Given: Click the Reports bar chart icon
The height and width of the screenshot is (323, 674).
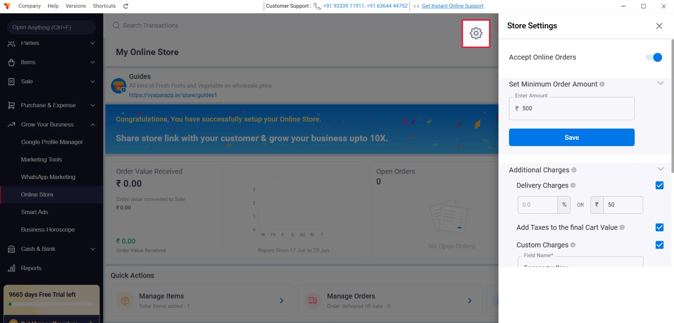Looking at the screenshot, I should (11, 268).
